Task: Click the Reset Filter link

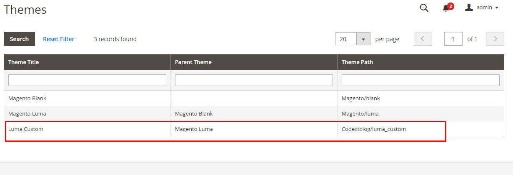Action: point(59,39)
